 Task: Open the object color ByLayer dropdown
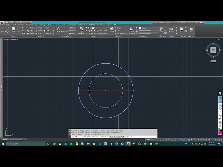149,28
